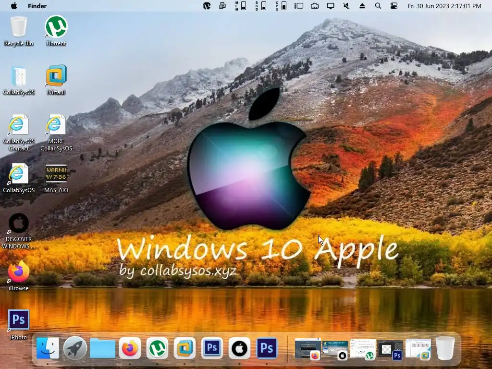This screenshot has height=369, width=492.
Task: Click the white-framed Photoshop dock icon
Action: (212, 348)
